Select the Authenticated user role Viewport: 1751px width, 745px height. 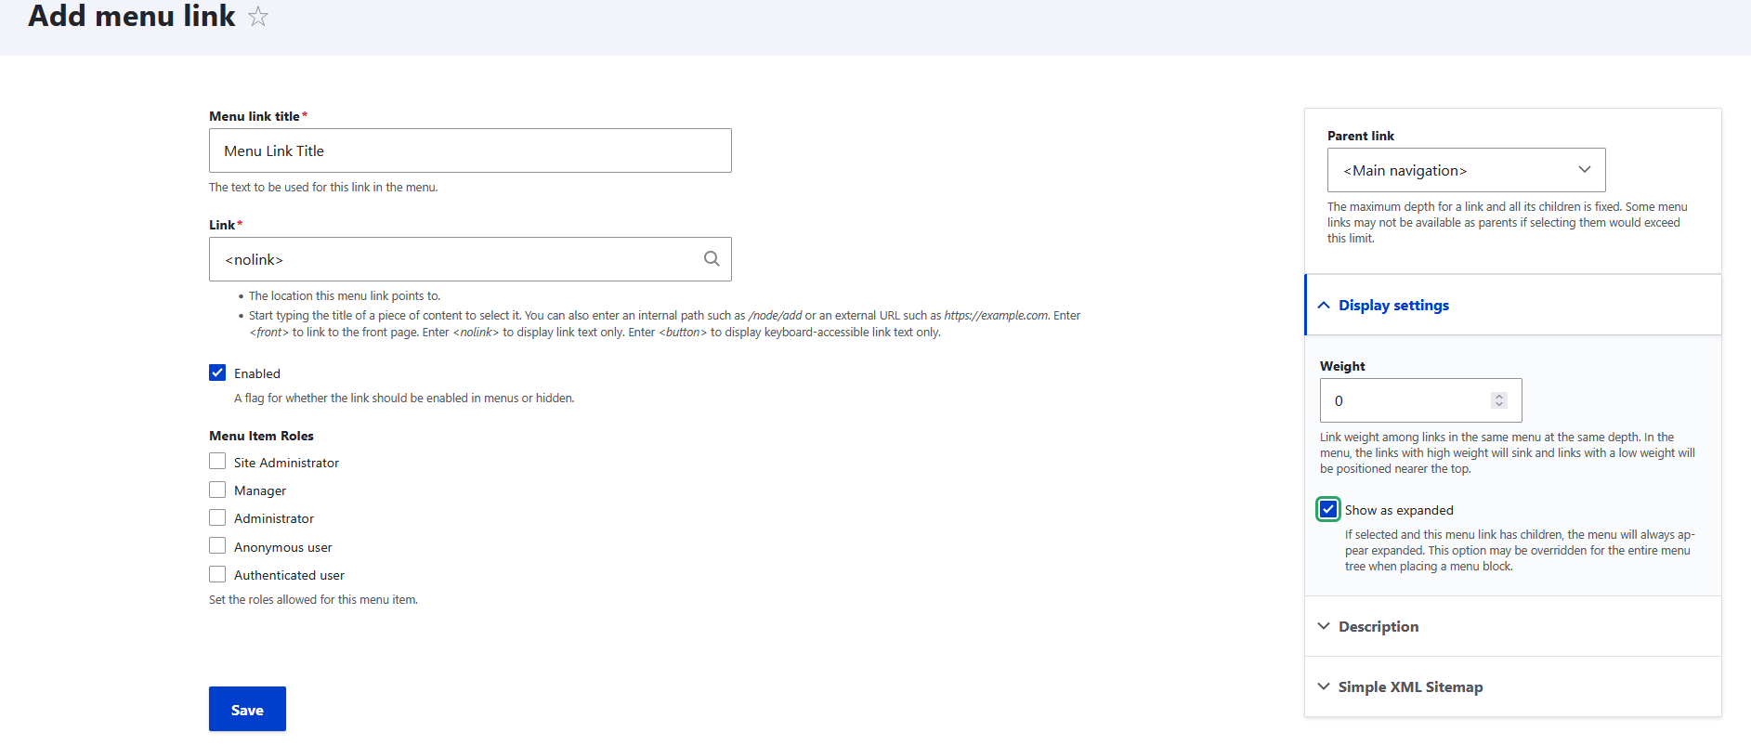(x=217, y=574)
